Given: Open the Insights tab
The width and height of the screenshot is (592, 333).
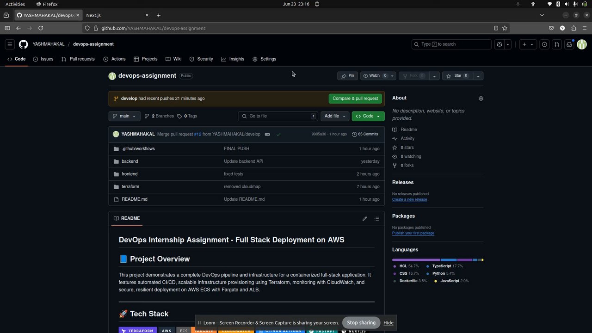Looking at the screenshot, I should [x=233, y=59].
